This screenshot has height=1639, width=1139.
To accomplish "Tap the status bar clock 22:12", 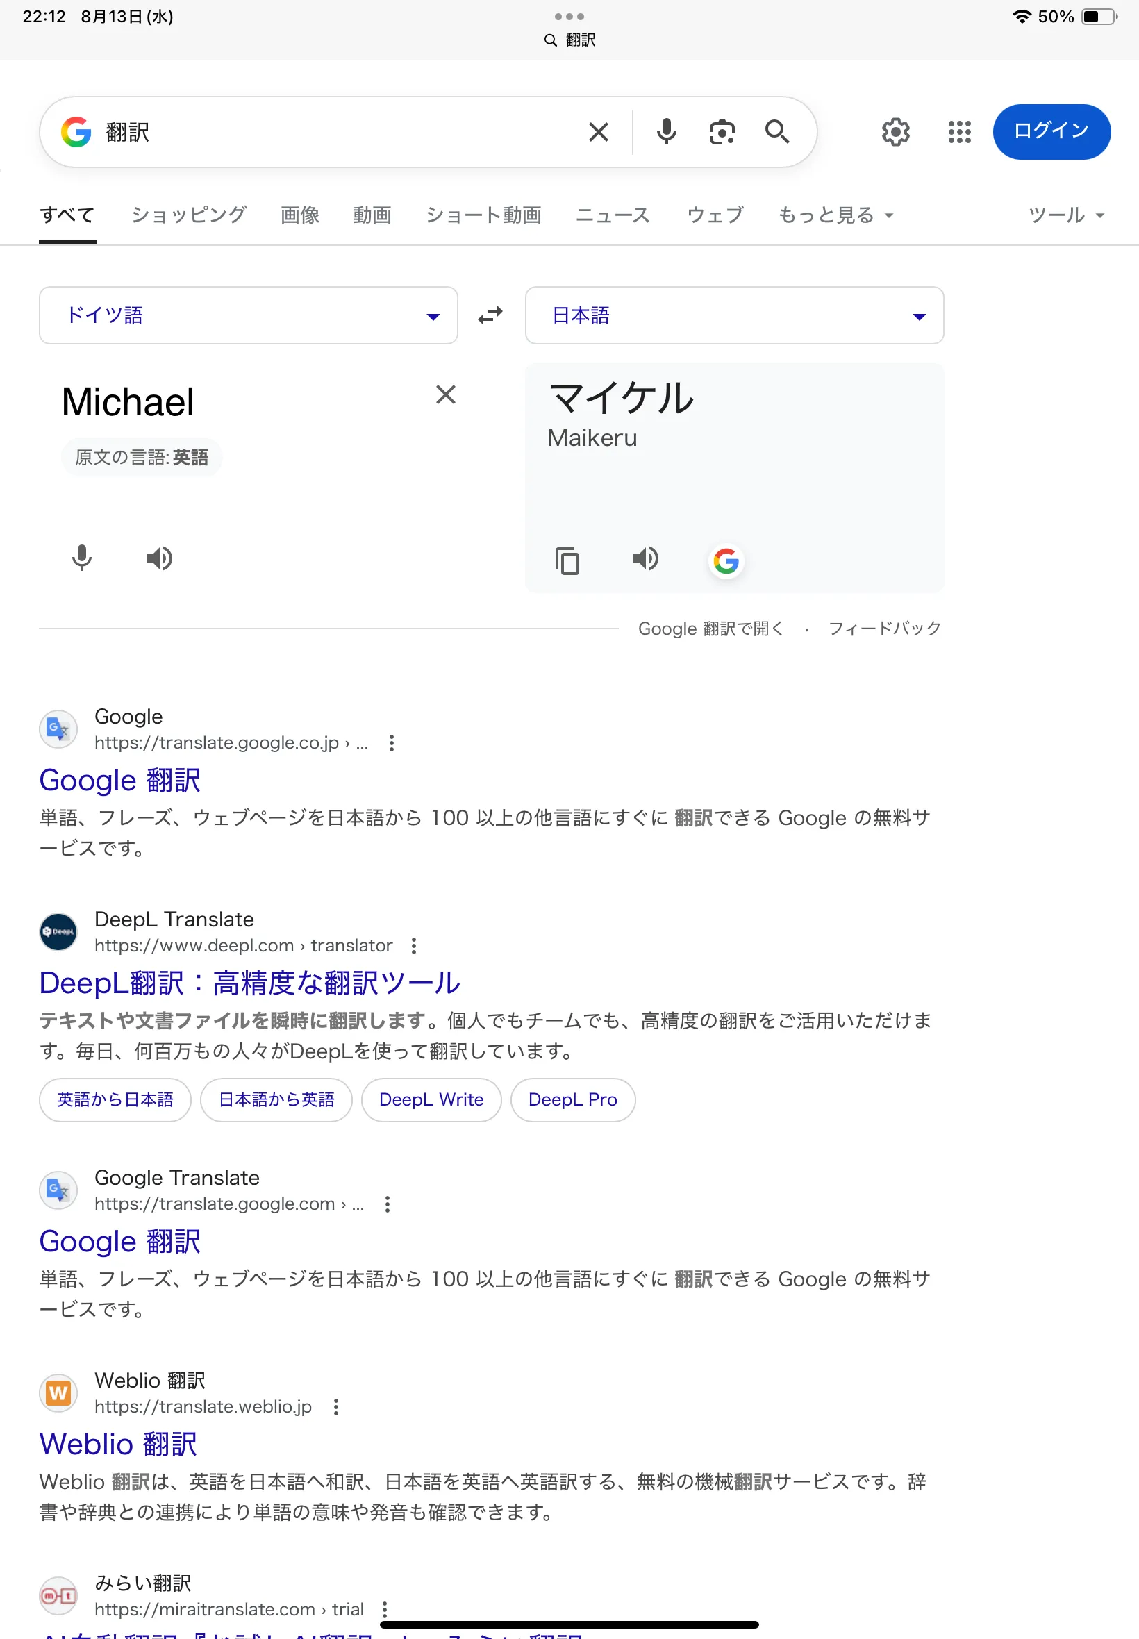I will pyautogui.click(x=44, y=17).
